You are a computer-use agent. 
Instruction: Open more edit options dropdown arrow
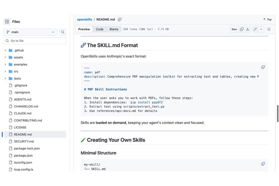(x=261, y=29)
